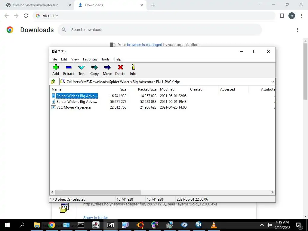Open the View menu
Screen dimensions: 308x231
tap(75, 59)
